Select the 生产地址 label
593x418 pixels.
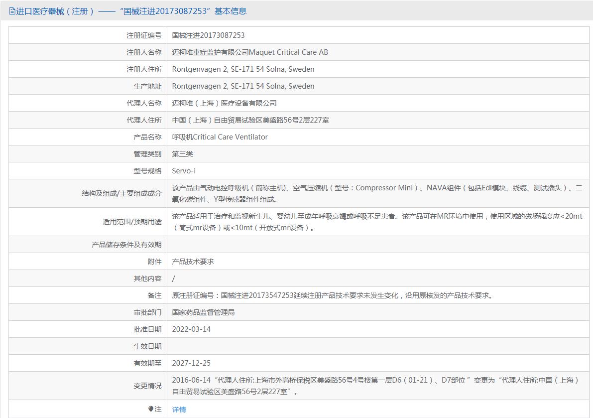click(x=147, y=86)
